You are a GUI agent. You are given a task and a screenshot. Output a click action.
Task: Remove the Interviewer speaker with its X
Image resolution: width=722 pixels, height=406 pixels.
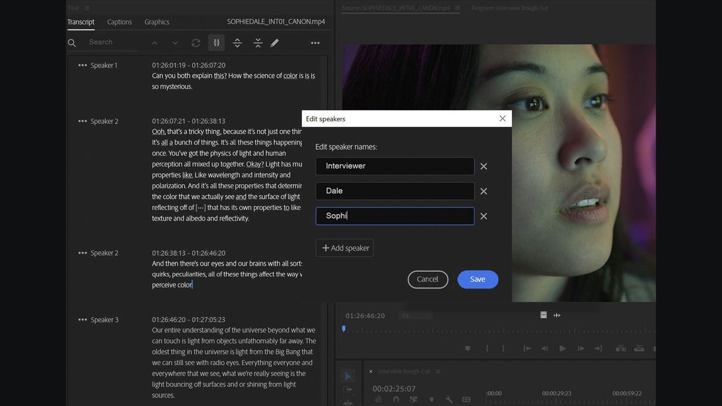click(x=484, y=166)
